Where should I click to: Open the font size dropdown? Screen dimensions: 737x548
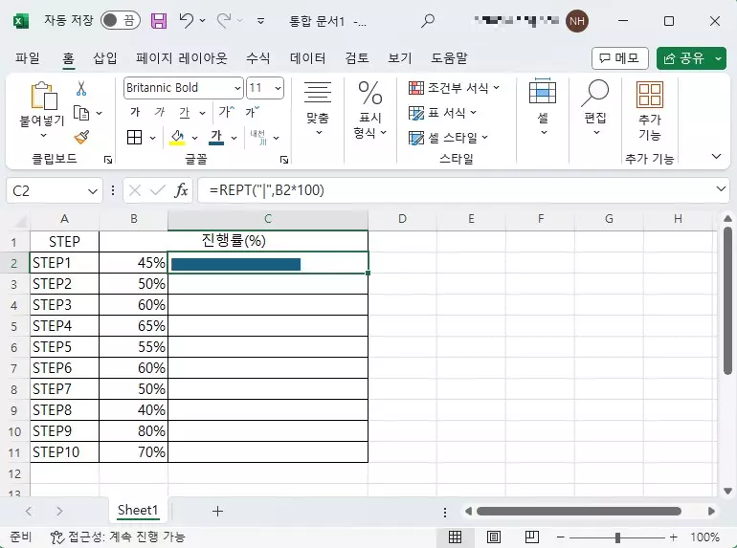click(x=278, y=88)
